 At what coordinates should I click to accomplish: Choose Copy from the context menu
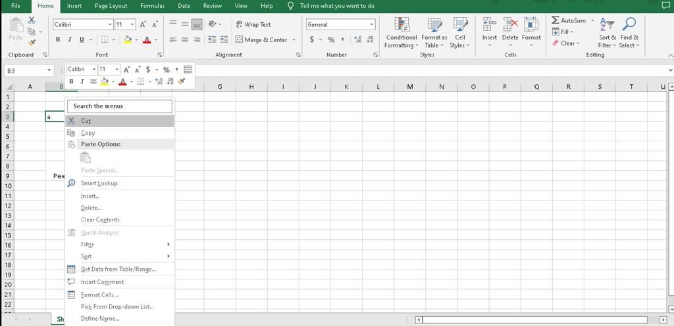click(x=120, y=133)
